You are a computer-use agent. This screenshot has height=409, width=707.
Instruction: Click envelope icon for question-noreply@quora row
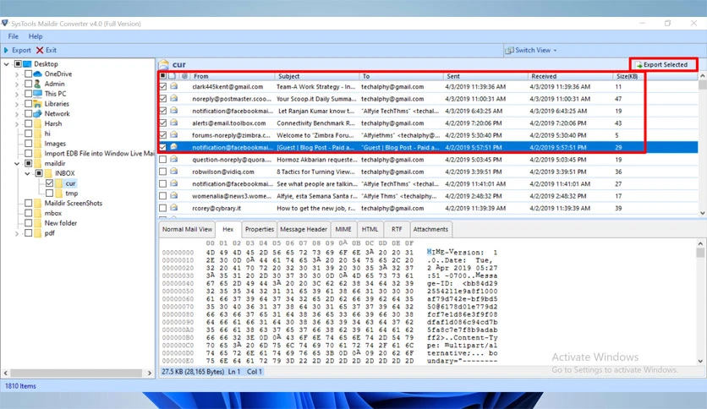point(173,159)
